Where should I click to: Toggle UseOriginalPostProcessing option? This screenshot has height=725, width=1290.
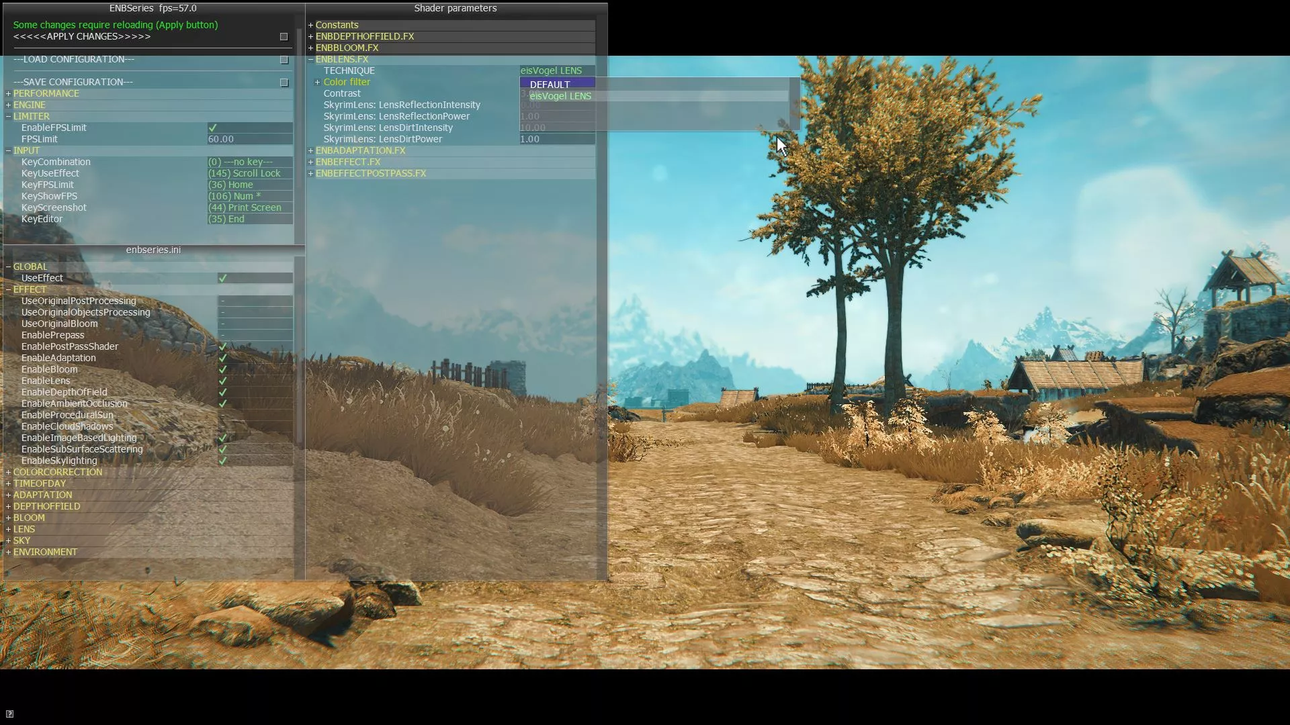pyautogui.click(x=255, y=301)
